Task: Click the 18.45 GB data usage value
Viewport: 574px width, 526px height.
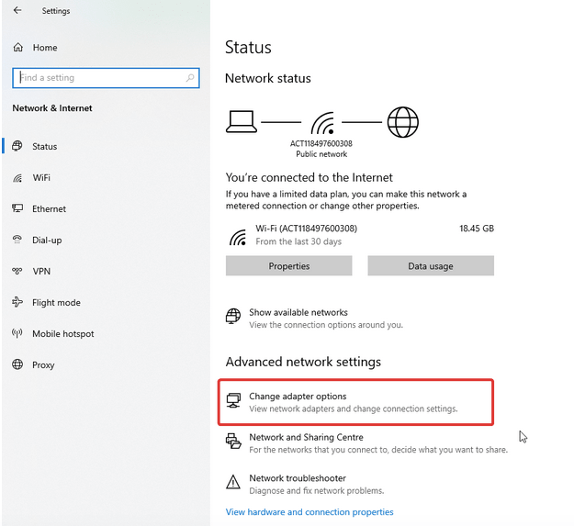Action: (477, 229)
